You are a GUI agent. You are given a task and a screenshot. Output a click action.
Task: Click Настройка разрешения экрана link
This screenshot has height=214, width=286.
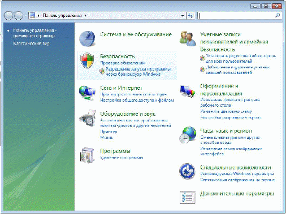(231, 117)
